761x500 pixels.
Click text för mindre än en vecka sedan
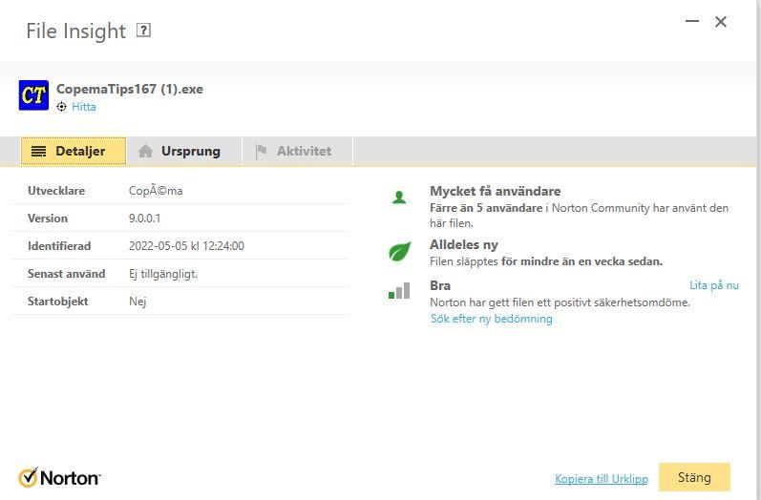click(581, 261)
